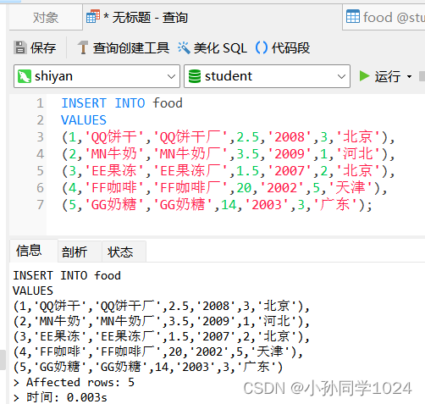Click the student database cylinder icon
Image resolution: width=425 pixels, height=404 pixels.
point(195,76)
